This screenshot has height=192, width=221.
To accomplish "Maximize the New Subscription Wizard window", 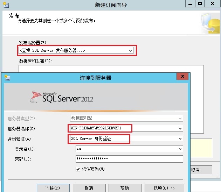I will pos(200,3).
